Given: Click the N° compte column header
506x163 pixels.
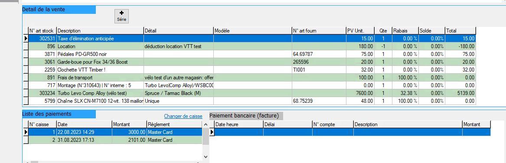Looking at the screenshot, I should [333, 124].
